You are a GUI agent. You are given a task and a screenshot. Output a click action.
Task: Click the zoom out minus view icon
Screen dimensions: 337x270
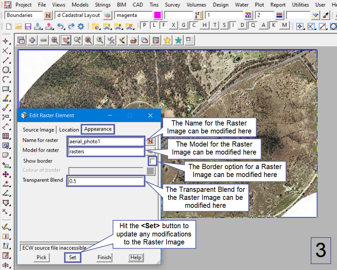click(44, 40)
